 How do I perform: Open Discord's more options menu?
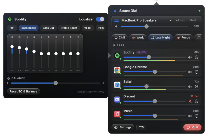196,101
